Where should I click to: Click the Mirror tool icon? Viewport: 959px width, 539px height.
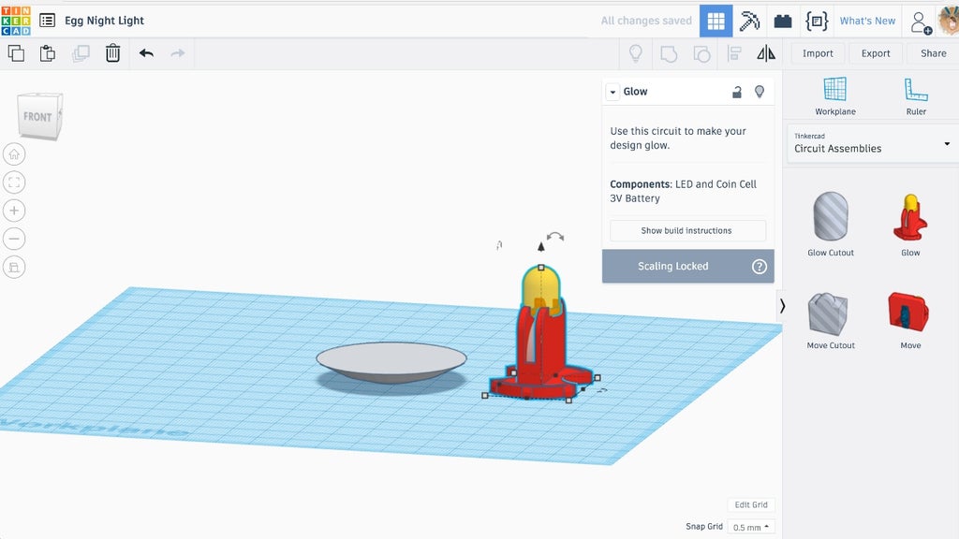pos(766,53)
